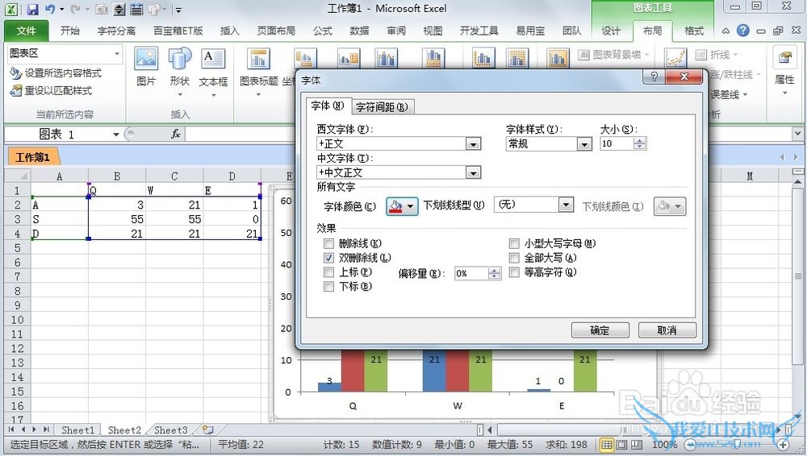Open the trendline icon in ribbon

(675, 58)
